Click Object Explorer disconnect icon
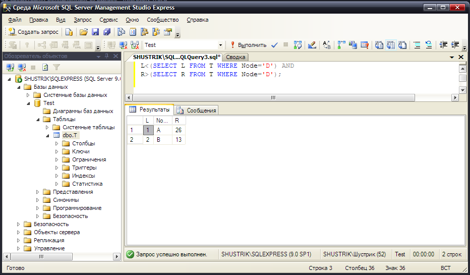470x275 pixels. 22,67
